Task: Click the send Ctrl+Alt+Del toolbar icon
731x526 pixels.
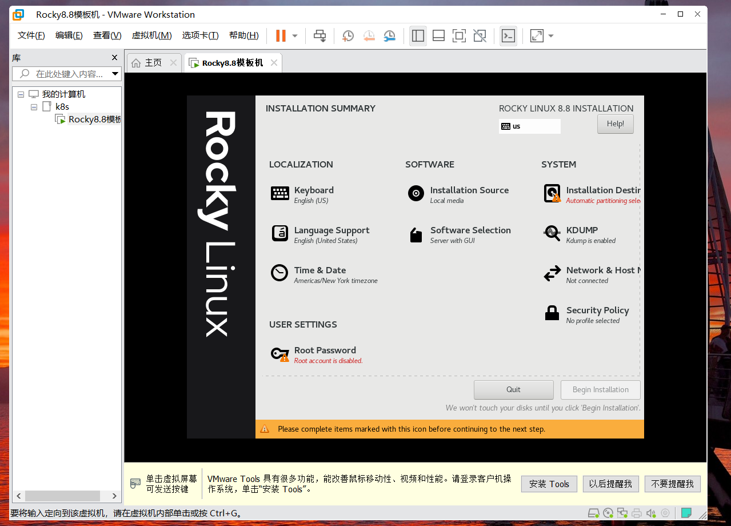Action: 320,35
